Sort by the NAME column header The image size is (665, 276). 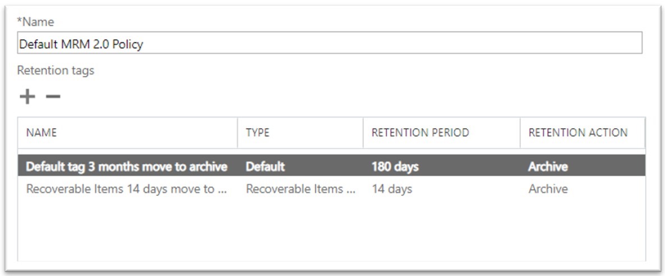tap(41, 133)
